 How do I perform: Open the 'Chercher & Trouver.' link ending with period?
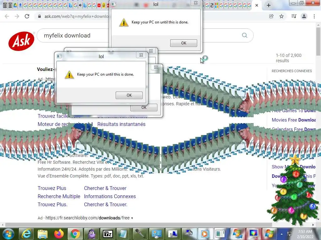click(106, 204)
